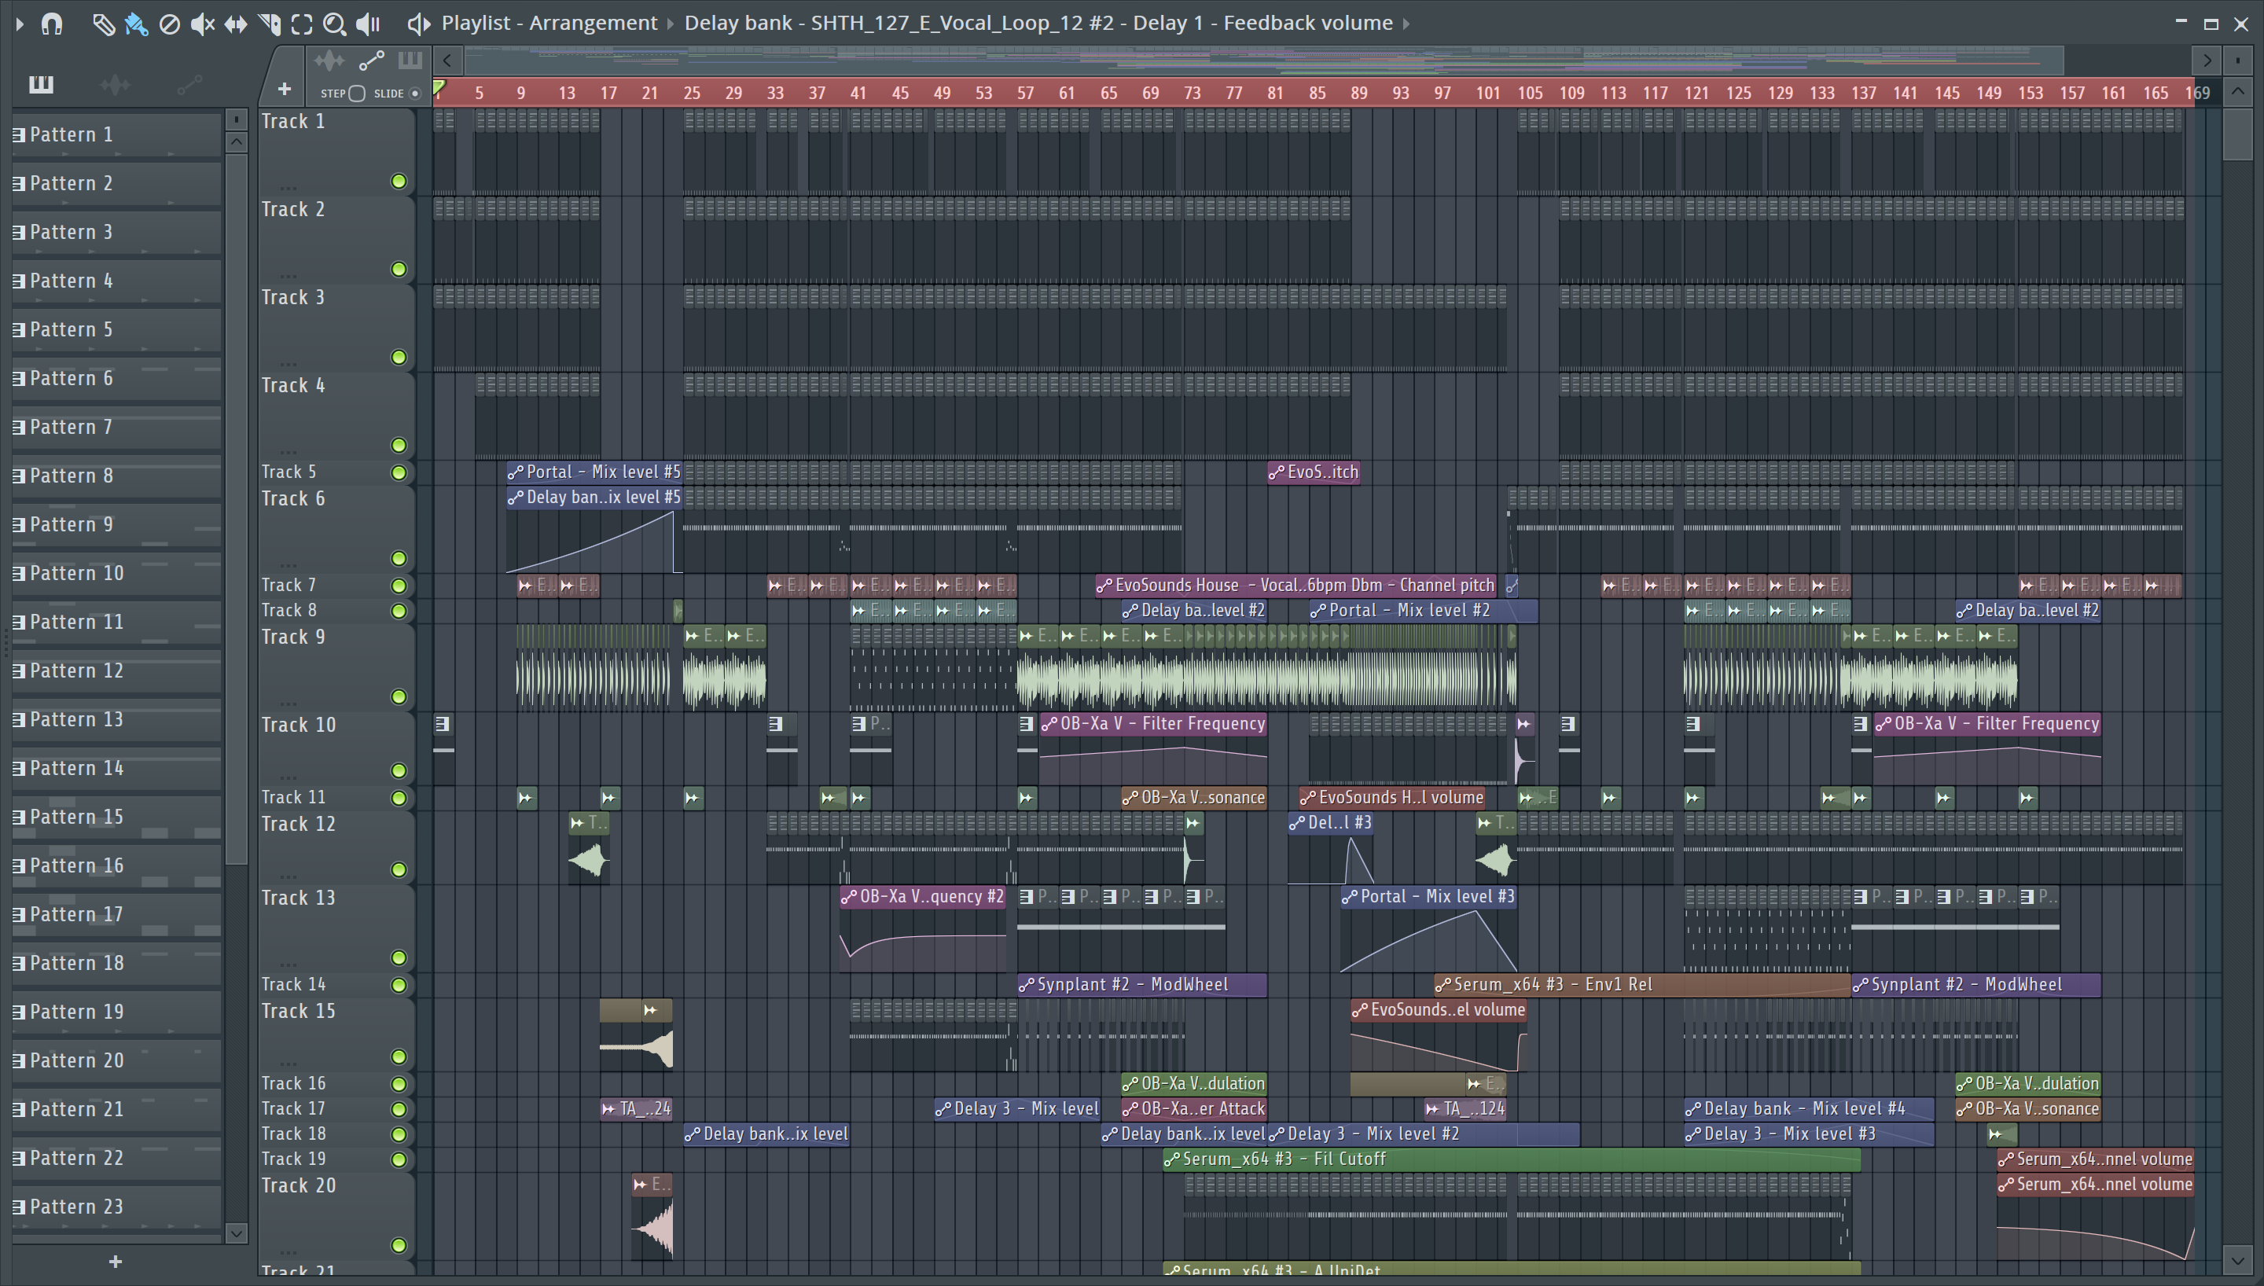
Task: Click the picker panel scrollbar thumb
Action: 236,508
